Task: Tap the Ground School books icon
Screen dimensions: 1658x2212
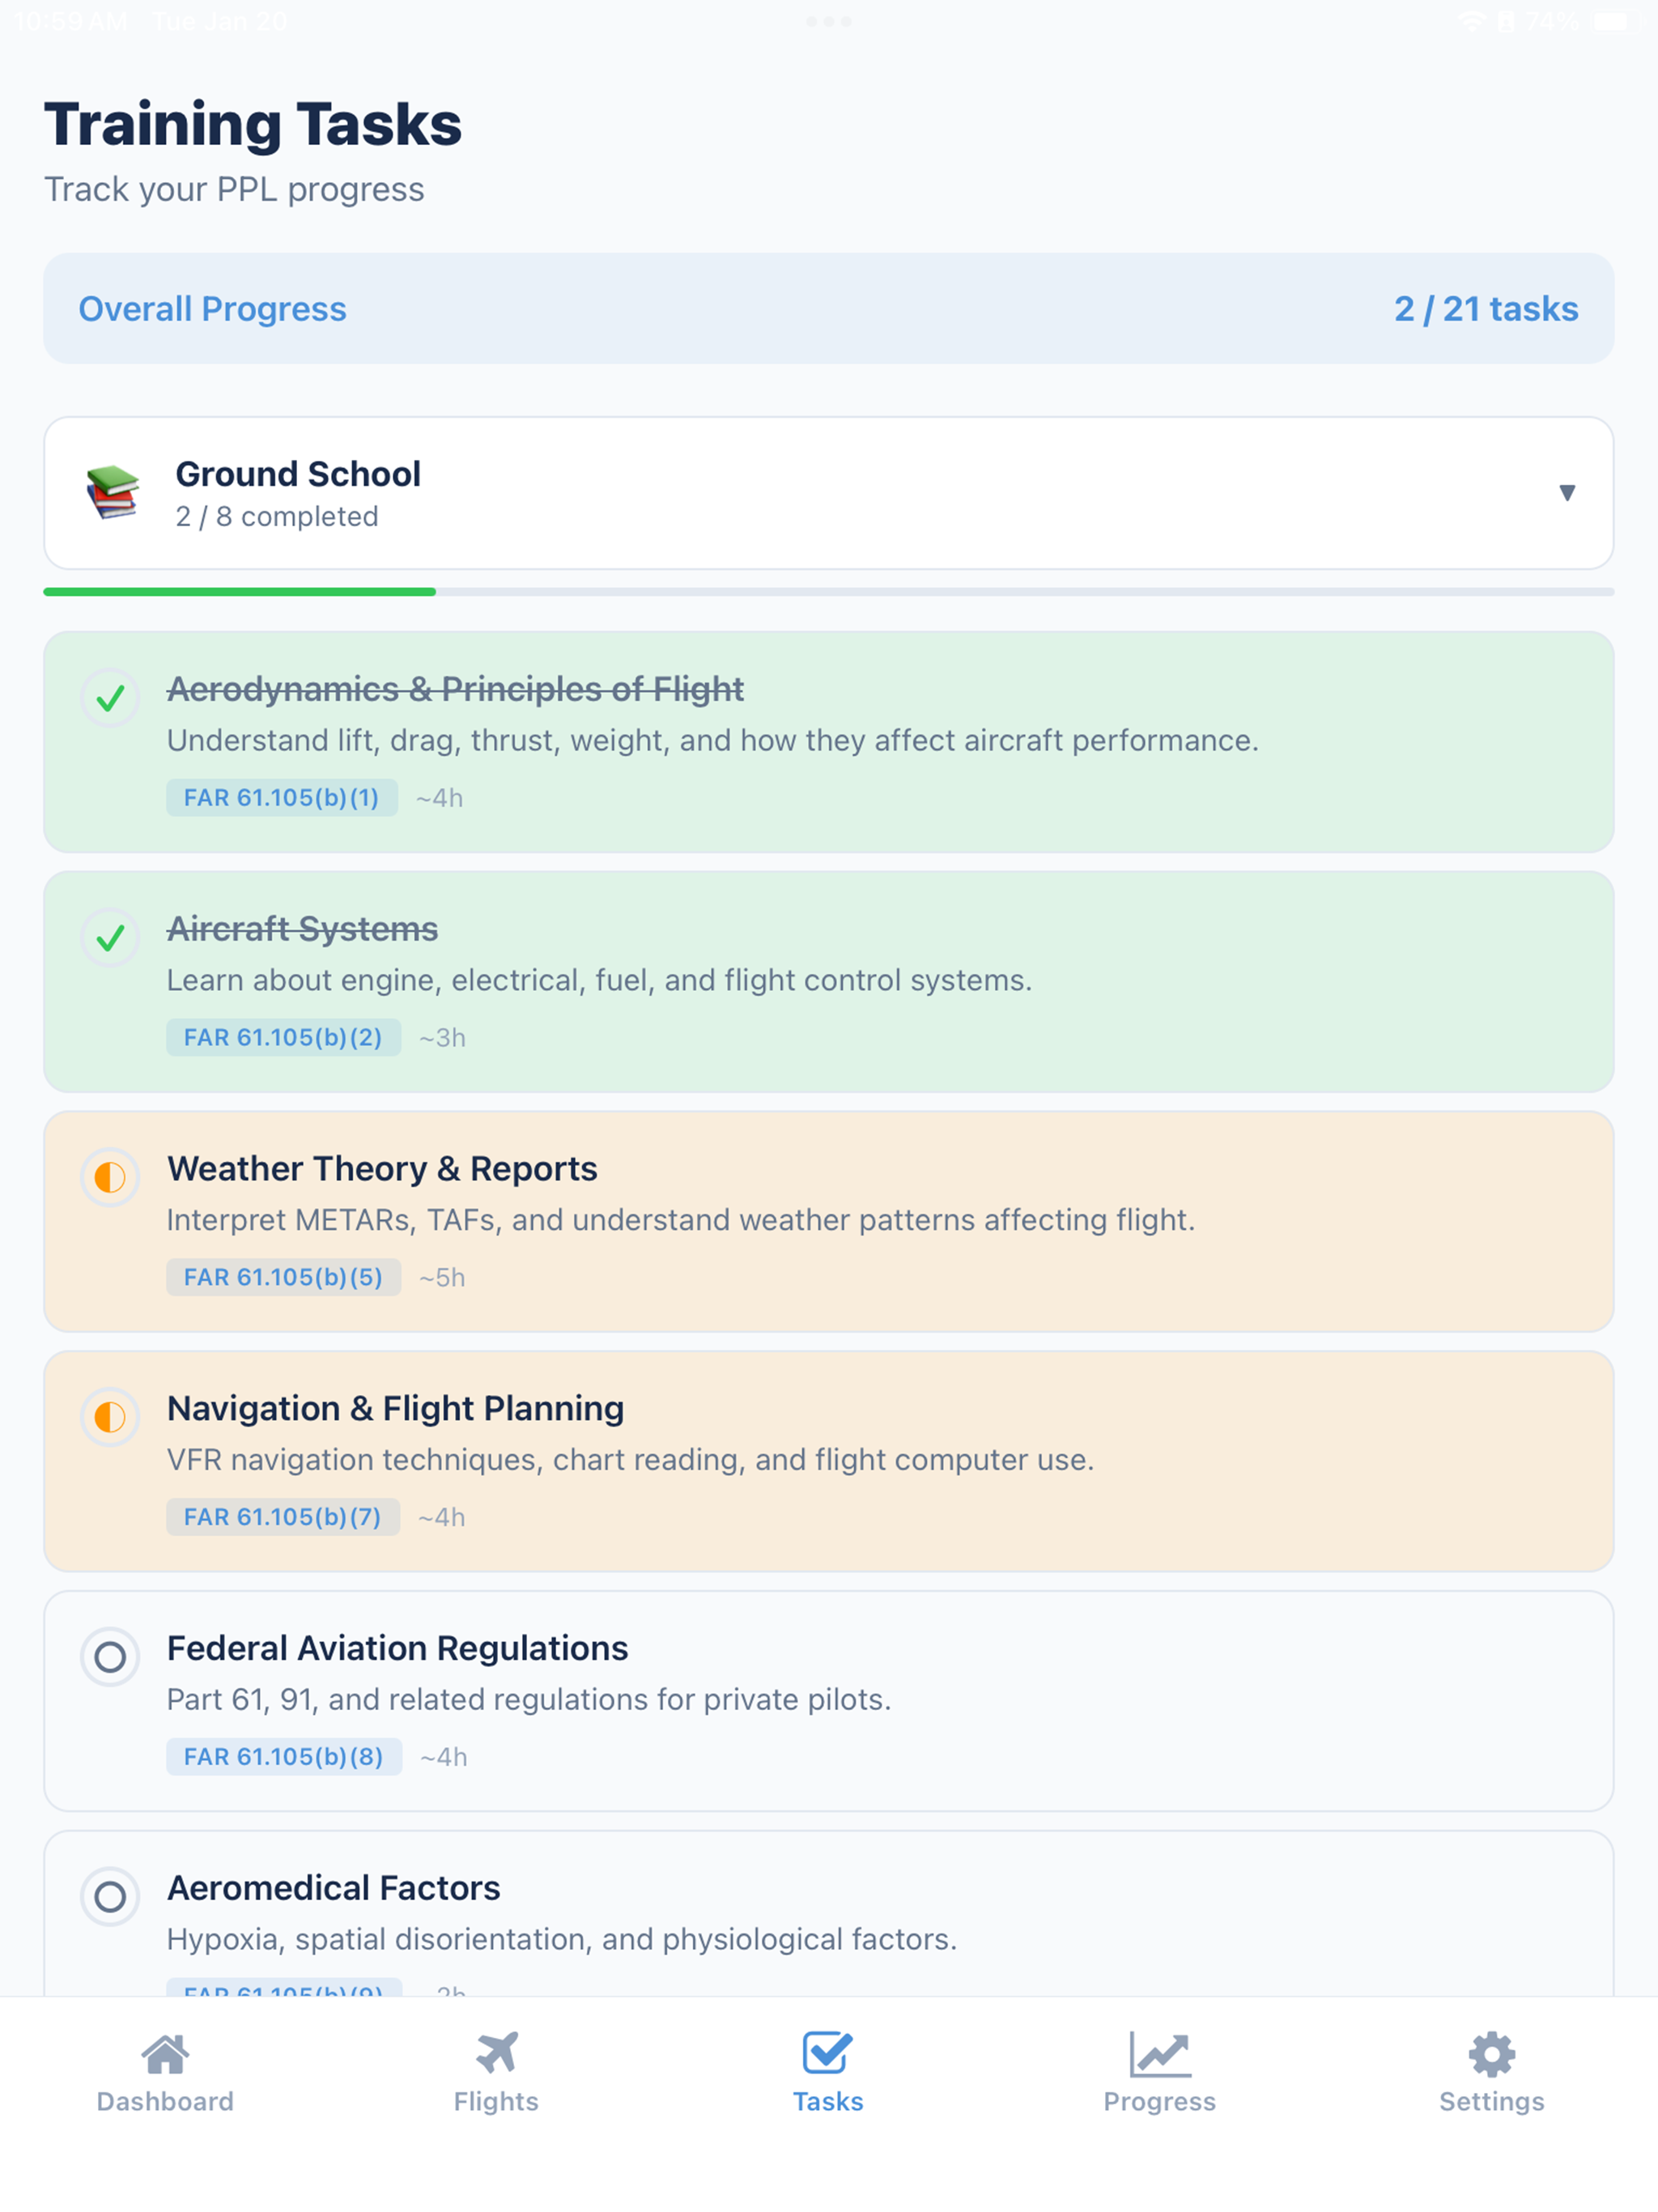Action: 112,492
